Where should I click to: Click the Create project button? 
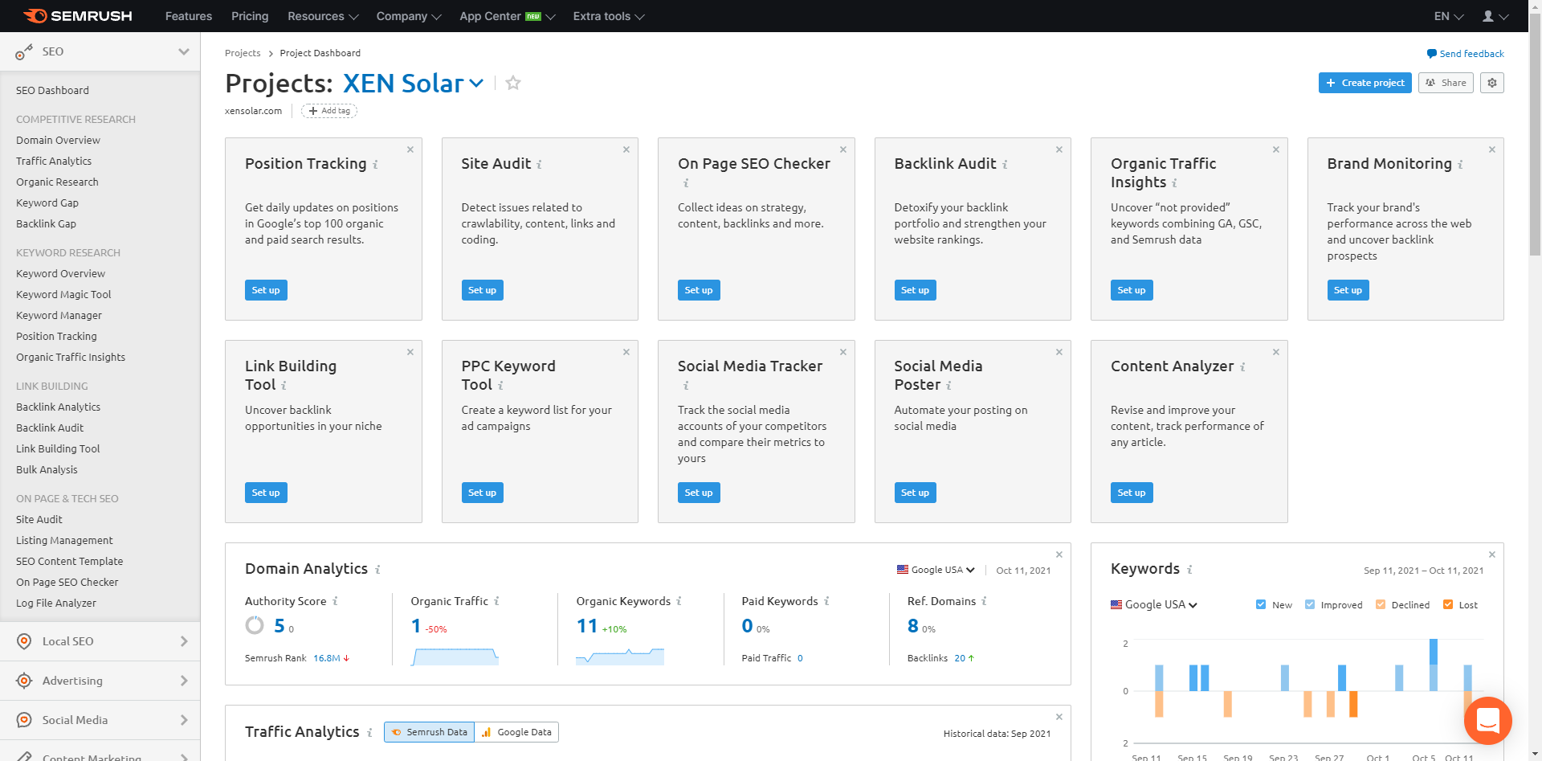coord(1365,83)
